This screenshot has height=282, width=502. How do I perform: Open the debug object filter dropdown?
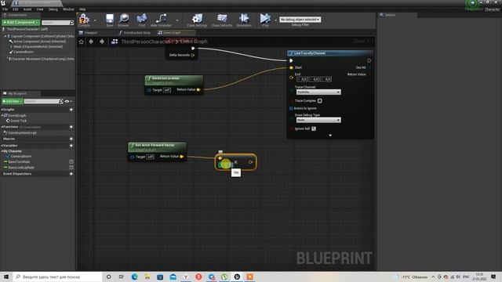(x=300, y=20)
